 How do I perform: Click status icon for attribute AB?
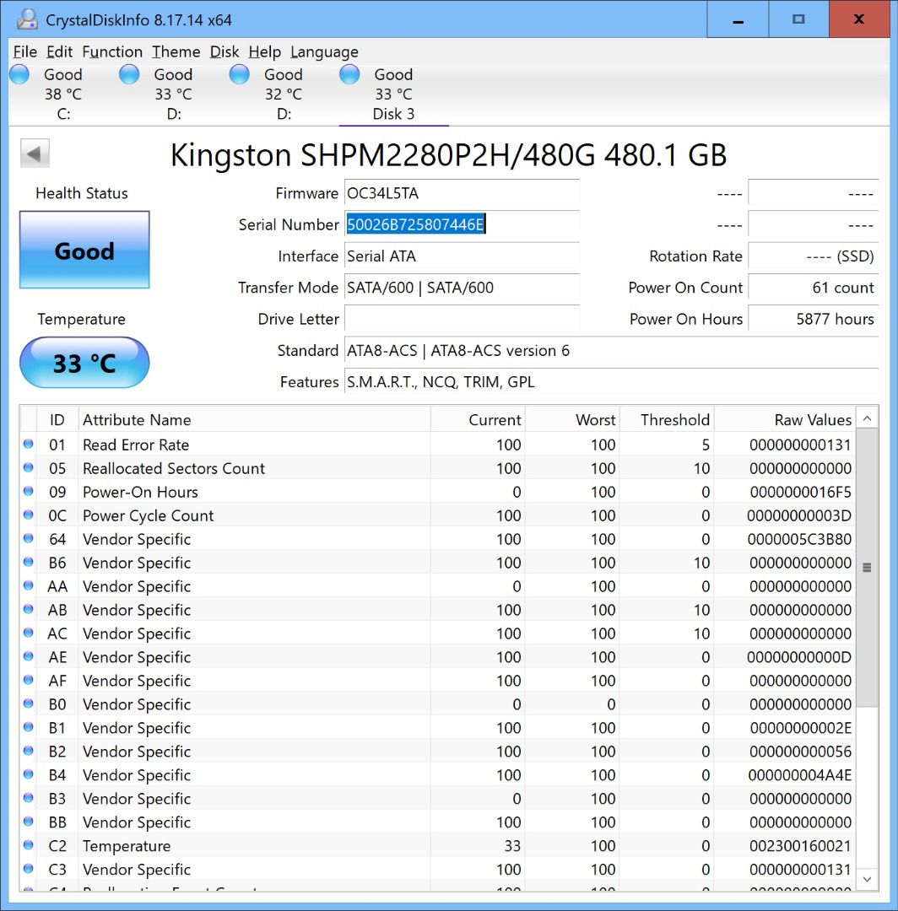click(28, 610)
